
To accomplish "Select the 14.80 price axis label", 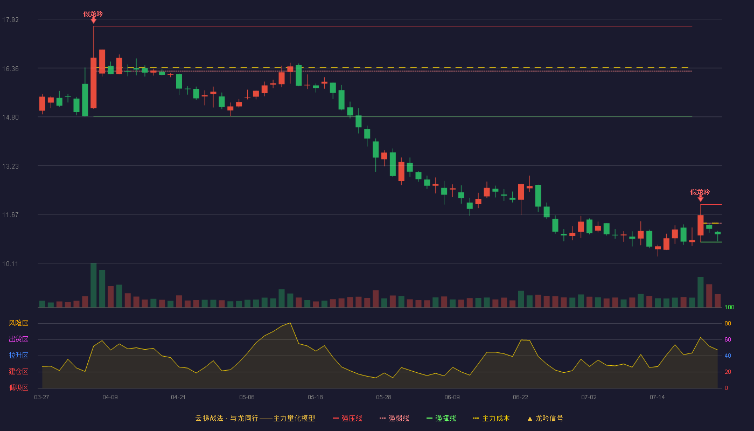I will tap(10, 117).
